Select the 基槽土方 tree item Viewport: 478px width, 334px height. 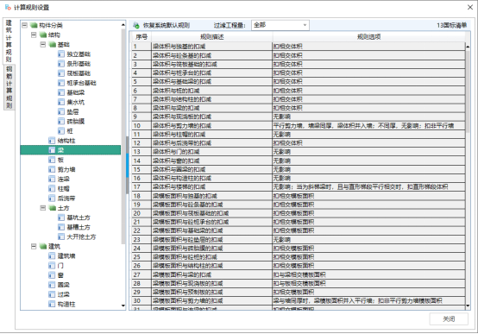(79, 227)
